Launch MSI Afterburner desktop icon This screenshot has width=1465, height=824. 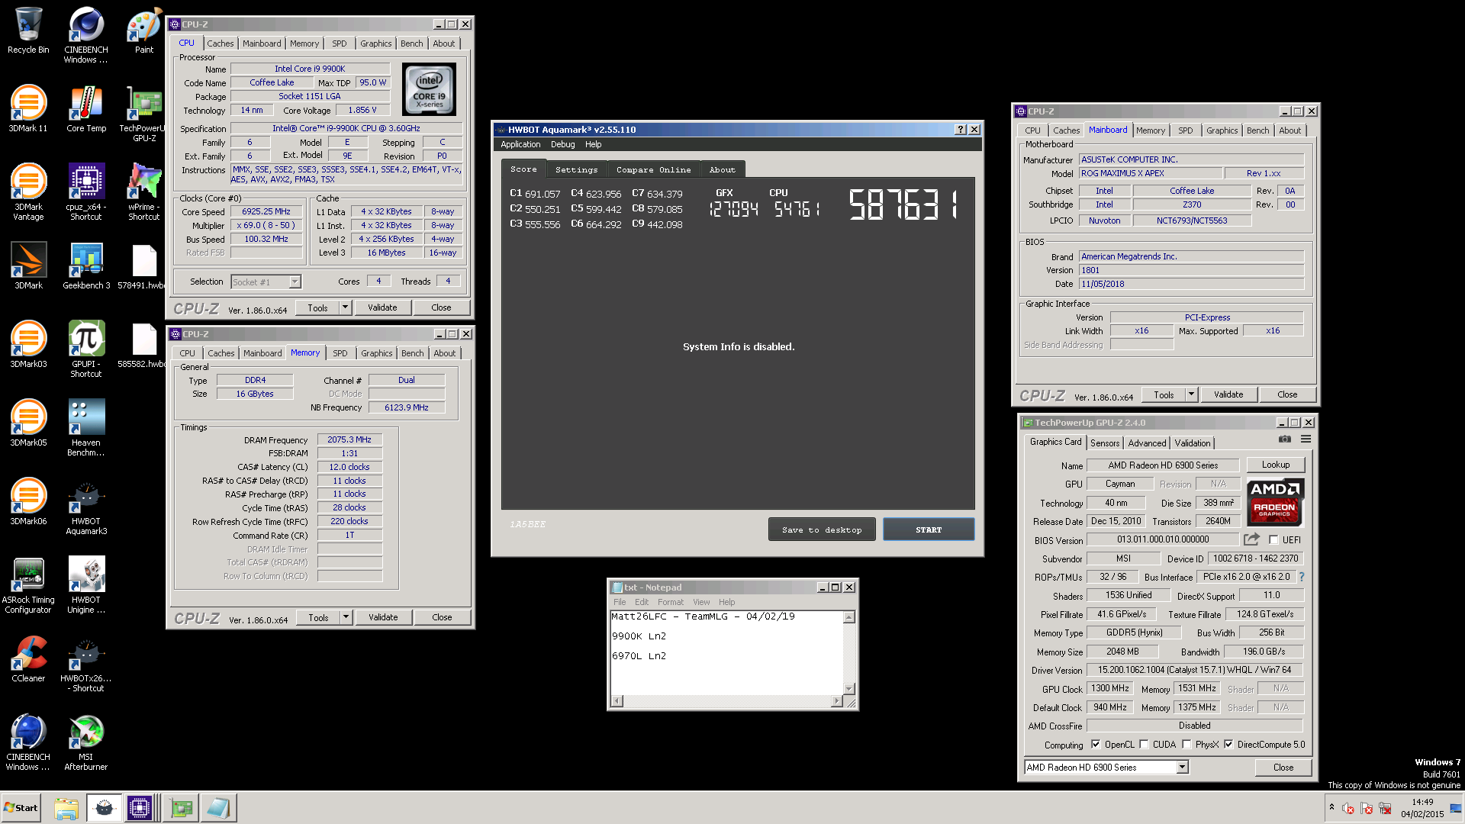[x=86, y=742]
